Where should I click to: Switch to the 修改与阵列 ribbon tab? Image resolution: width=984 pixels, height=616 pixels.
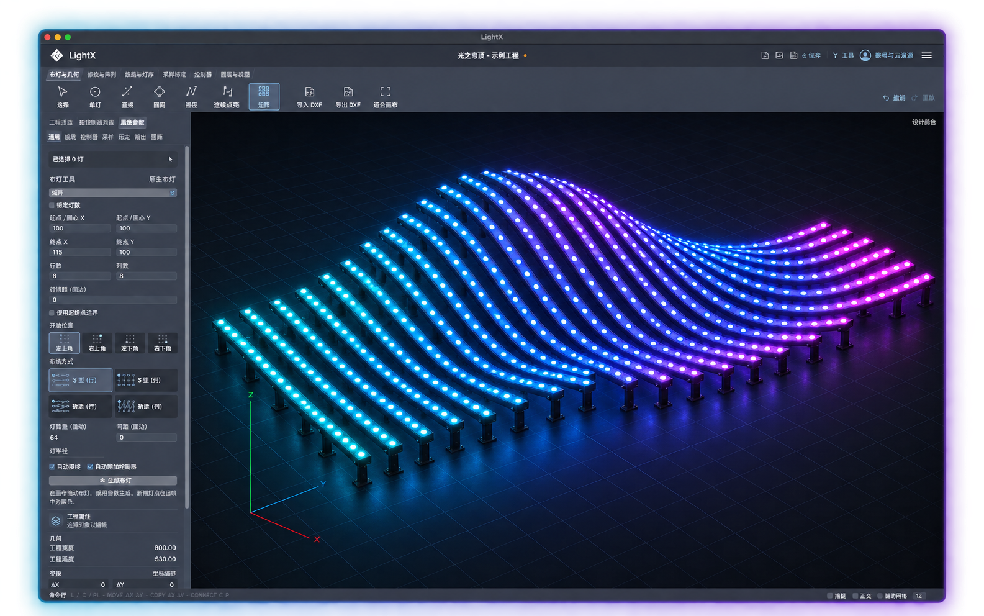[x=102, y=75]
